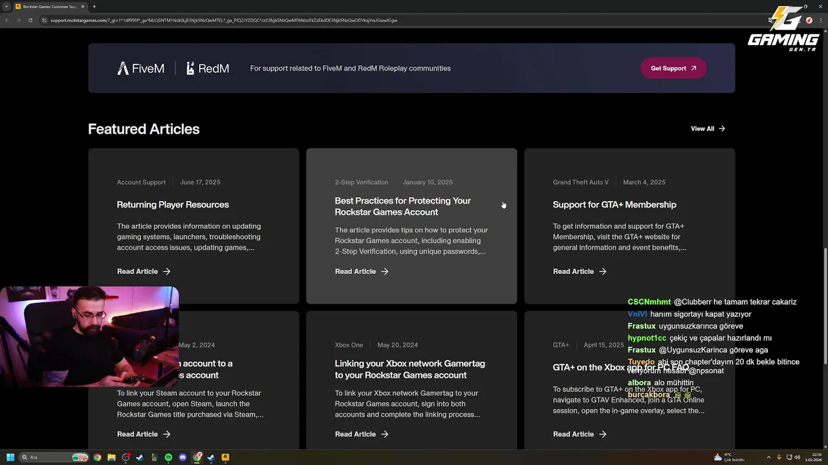The width and height of the screenshot is (828, 465).
Task: Open Google Chrome from the taskbar
Action: [x=97, y=457]
